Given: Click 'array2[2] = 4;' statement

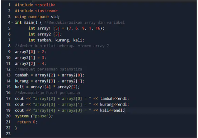Looking at the screenshot, I should (x=31, y=64).
